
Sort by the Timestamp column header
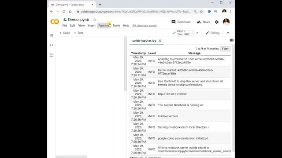point(138,53)
